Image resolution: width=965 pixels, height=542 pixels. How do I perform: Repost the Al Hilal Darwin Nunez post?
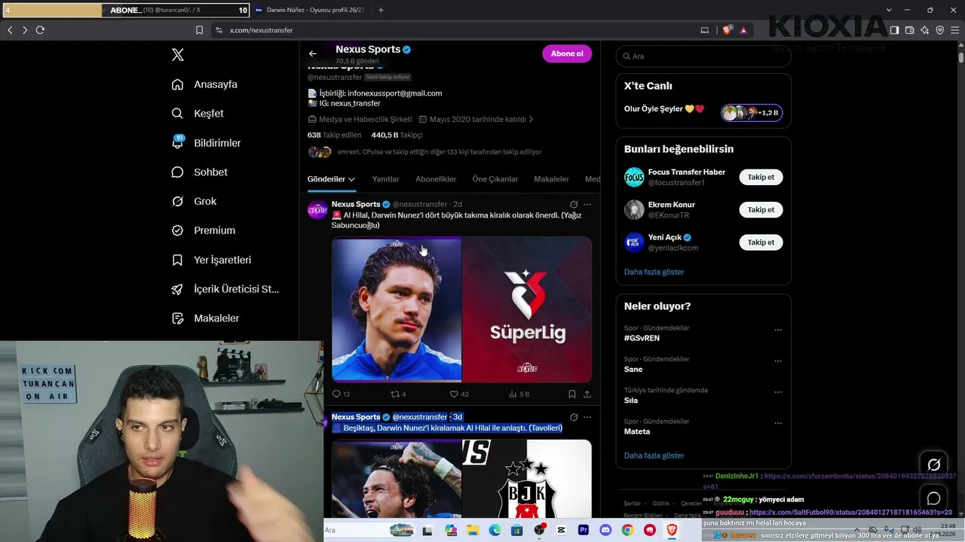(398, 394)
